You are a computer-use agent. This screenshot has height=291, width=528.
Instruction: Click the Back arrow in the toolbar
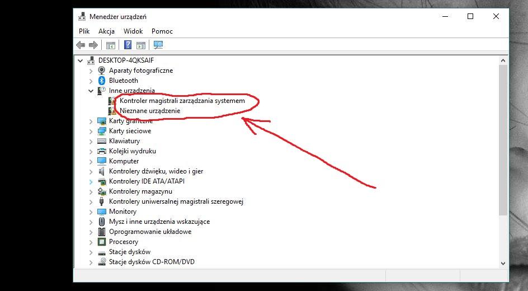(x=81, y=45)
